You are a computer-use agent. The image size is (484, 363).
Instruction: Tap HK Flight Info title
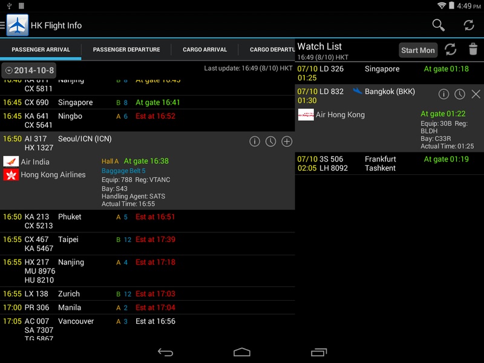(56, 25)
